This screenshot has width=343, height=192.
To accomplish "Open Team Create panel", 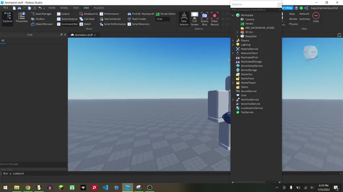I will (x=136, y=19).
